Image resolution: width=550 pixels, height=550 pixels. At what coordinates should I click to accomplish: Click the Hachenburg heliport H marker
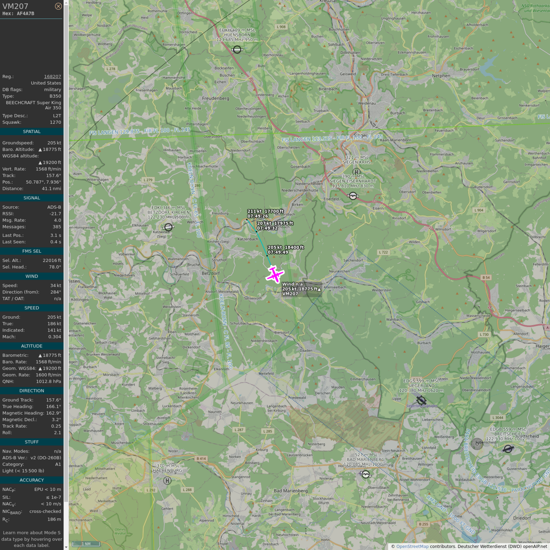pos(167,480)
